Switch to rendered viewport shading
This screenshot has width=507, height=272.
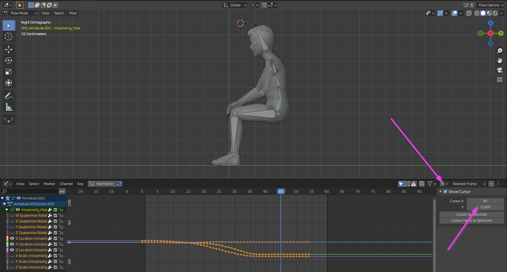495,13
